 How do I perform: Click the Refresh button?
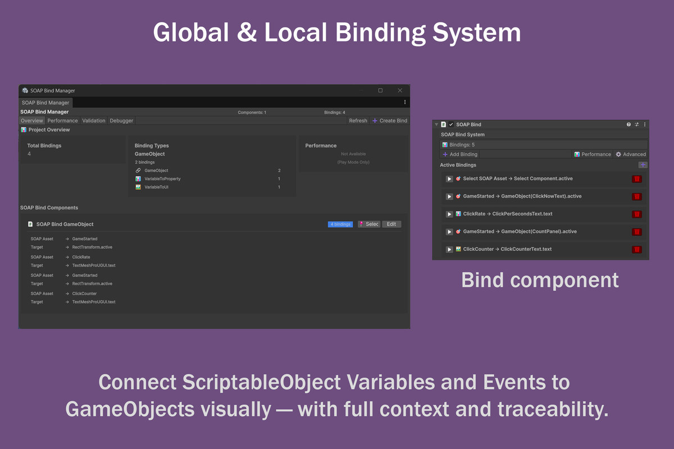[358, 121]
